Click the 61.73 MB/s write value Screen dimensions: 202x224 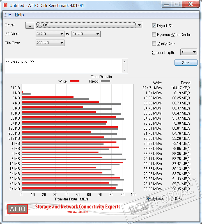[153, 133]
